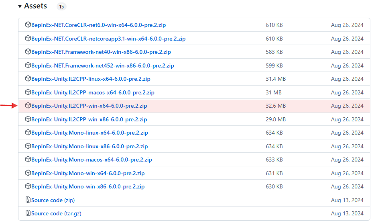Click the package icon beside IL2CPP-macos-x64 zip

28,92
